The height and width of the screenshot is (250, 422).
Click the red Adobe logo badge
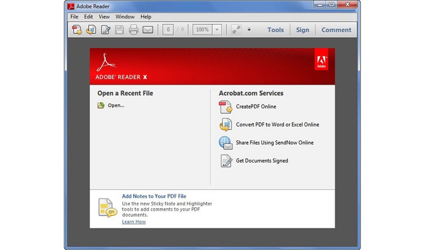[x=321, y=59]
